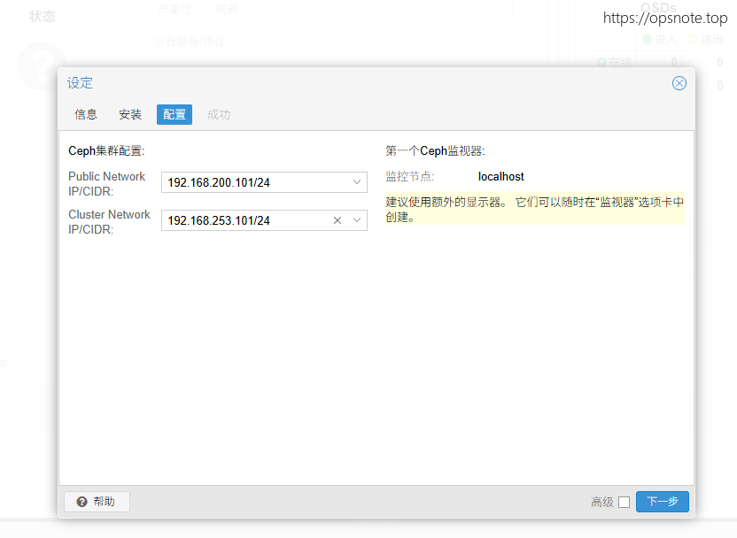This screenshot has width=737, height=538.
Task: Click the Ceph集群配置 heading
Action: pos(106,150)
